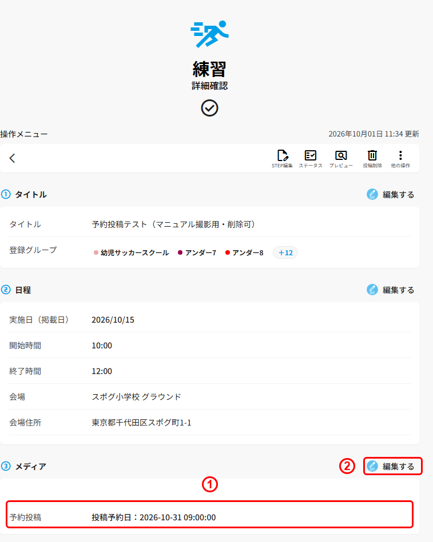Open プレビュー with the magnifier icon
Viewport: 433px width, 542px height.
pyautogui.click(x=341, y=159)
